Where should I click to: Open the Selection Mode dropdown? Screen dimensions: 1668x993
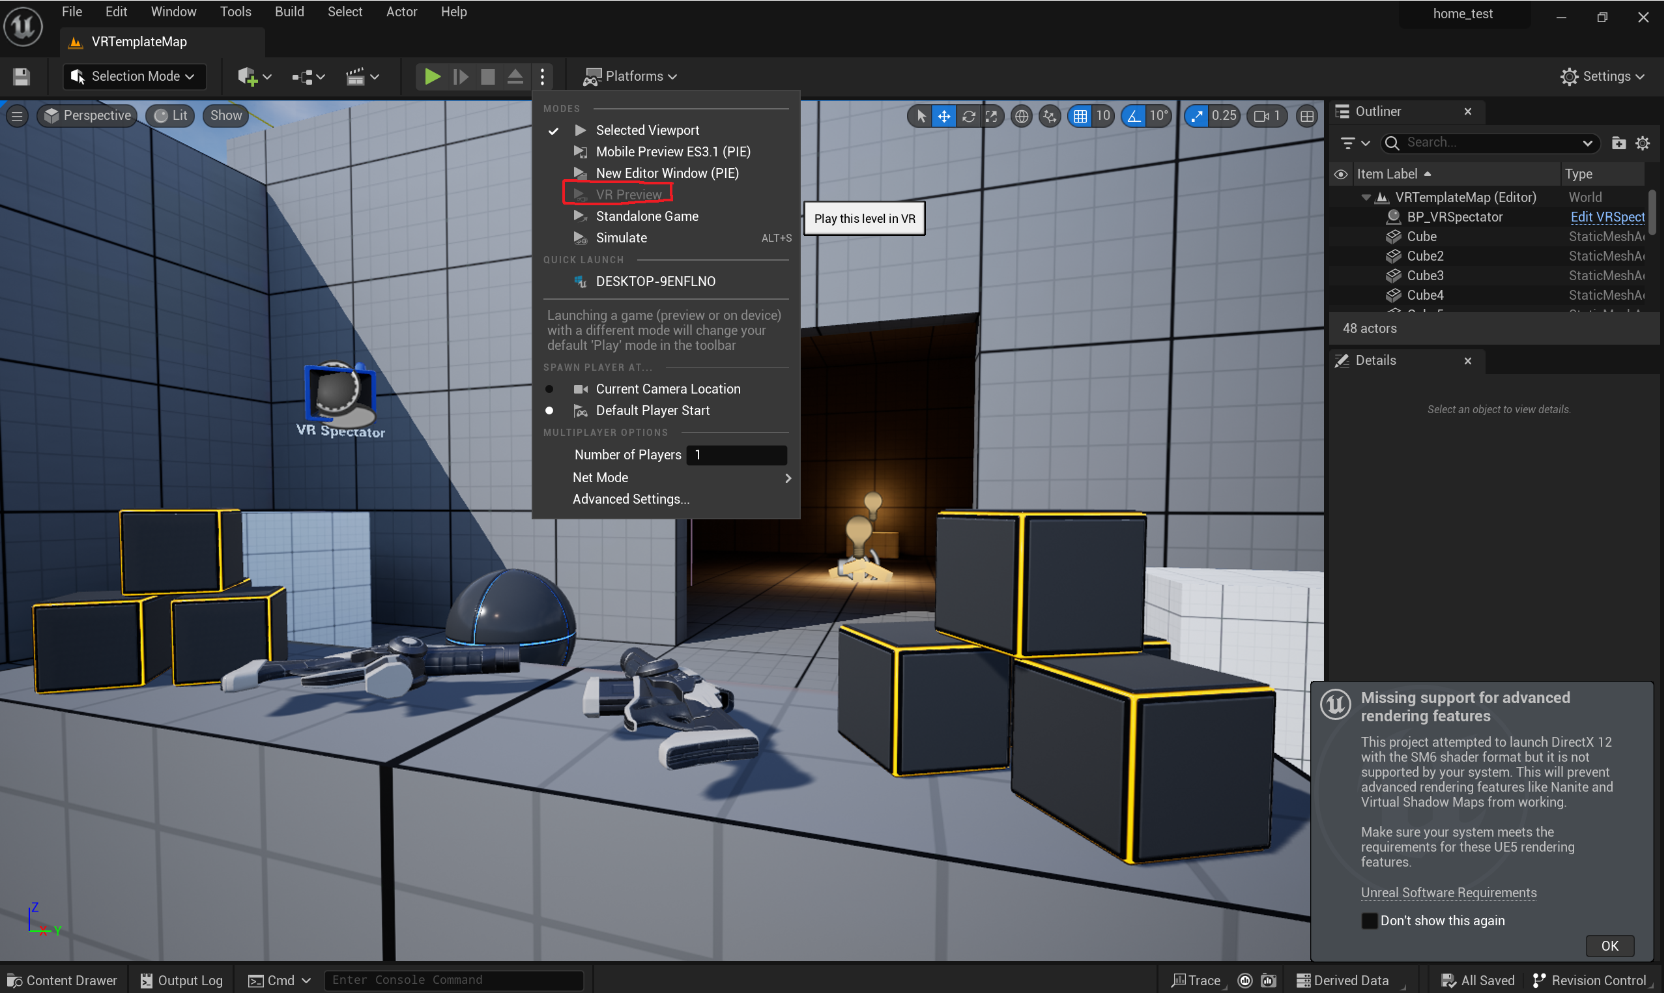[x=134, y=76]
